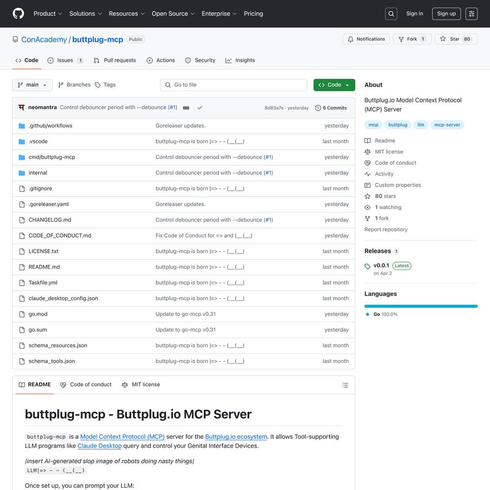490x490 pixels.
Task: Open the Taskfile.yml file
Action: [x=43, y=283]
